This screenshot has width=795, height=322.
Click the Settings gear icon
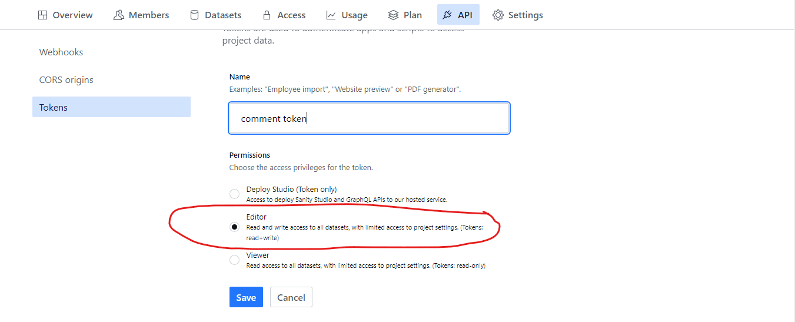[498, 15]
